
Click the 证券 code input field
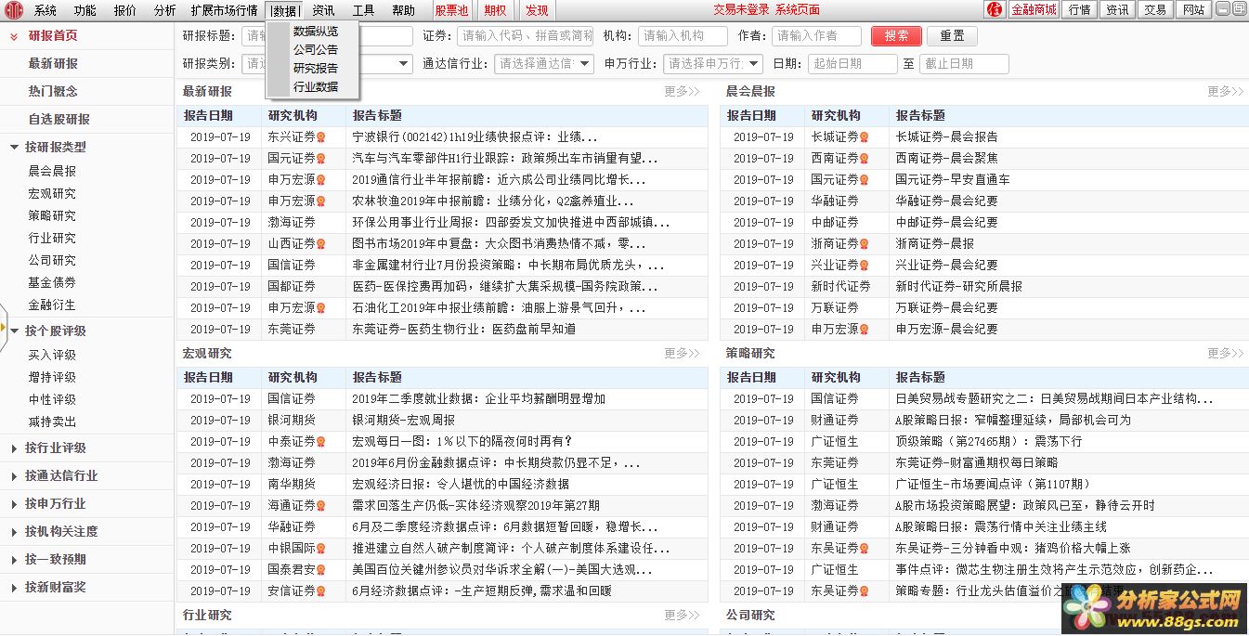[526, 36]
